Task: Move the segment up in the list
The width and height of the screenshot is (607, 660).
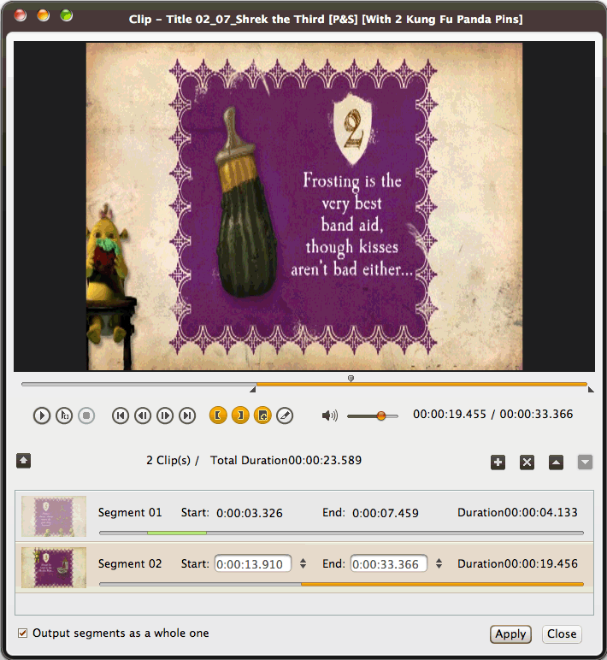Action: point(556,463)
